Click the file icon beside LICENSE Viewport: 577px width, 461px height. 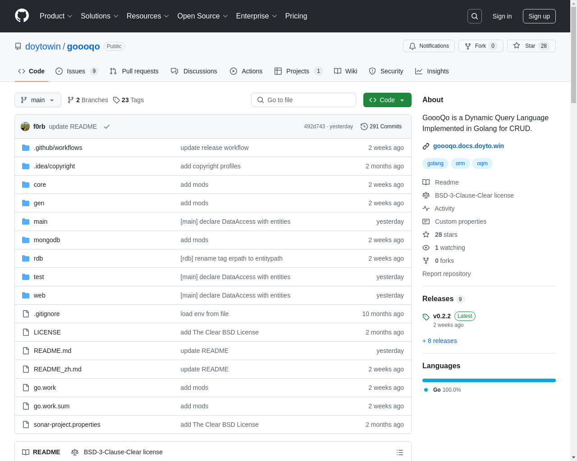(26, 332)
